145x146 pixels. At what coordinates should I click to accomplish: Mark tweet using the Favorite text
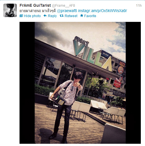pyautogui.click(x=90, y=16)
